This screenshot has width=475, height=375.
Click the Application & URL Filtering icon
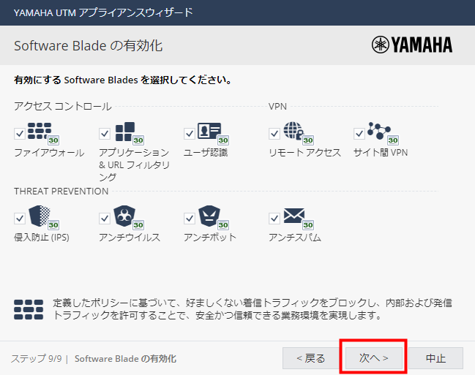pyautogui.click(x=124, y=132)
